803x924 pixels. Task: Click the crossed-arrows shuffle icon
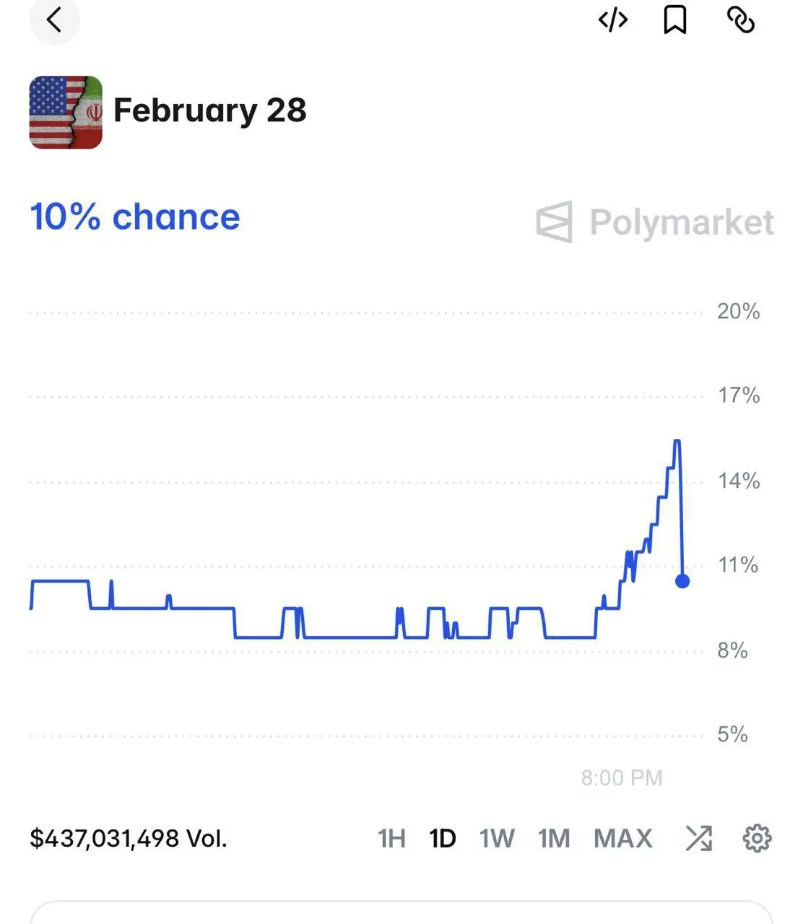[698, 838]
